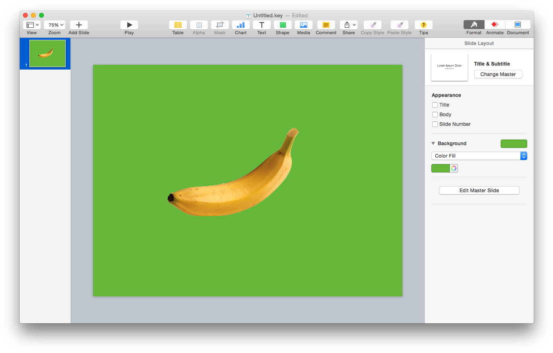The height and width of the screenshot is (353, 553).
Task: Collapse the Background section triangle
Action: click(x=433, y=144)
